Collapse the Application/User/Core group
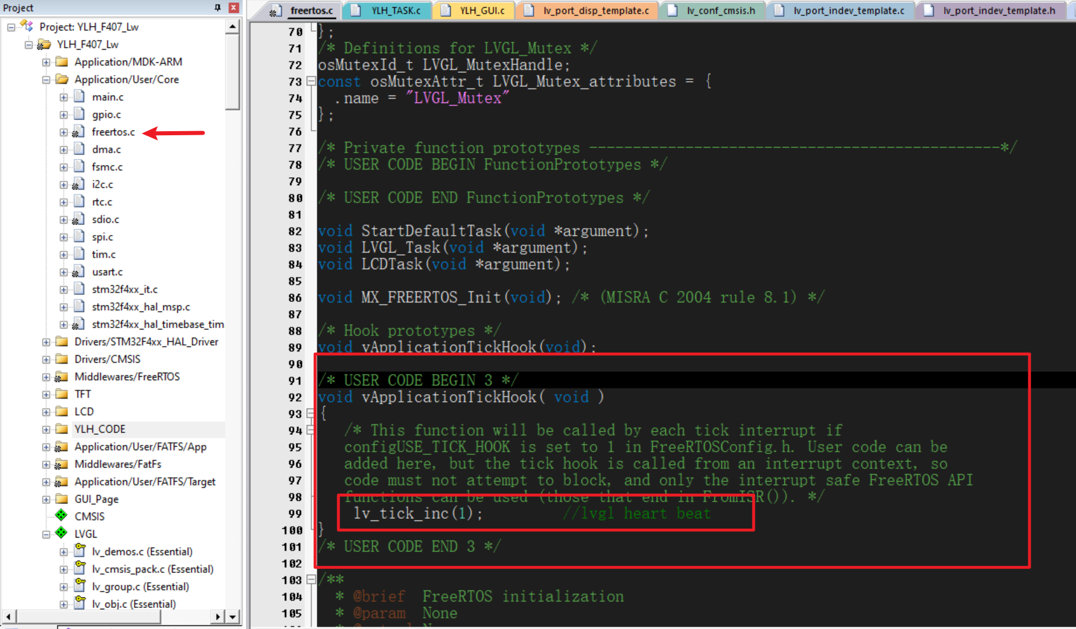The width and height of the screenshot is (1076, 629). pos(46,79)
